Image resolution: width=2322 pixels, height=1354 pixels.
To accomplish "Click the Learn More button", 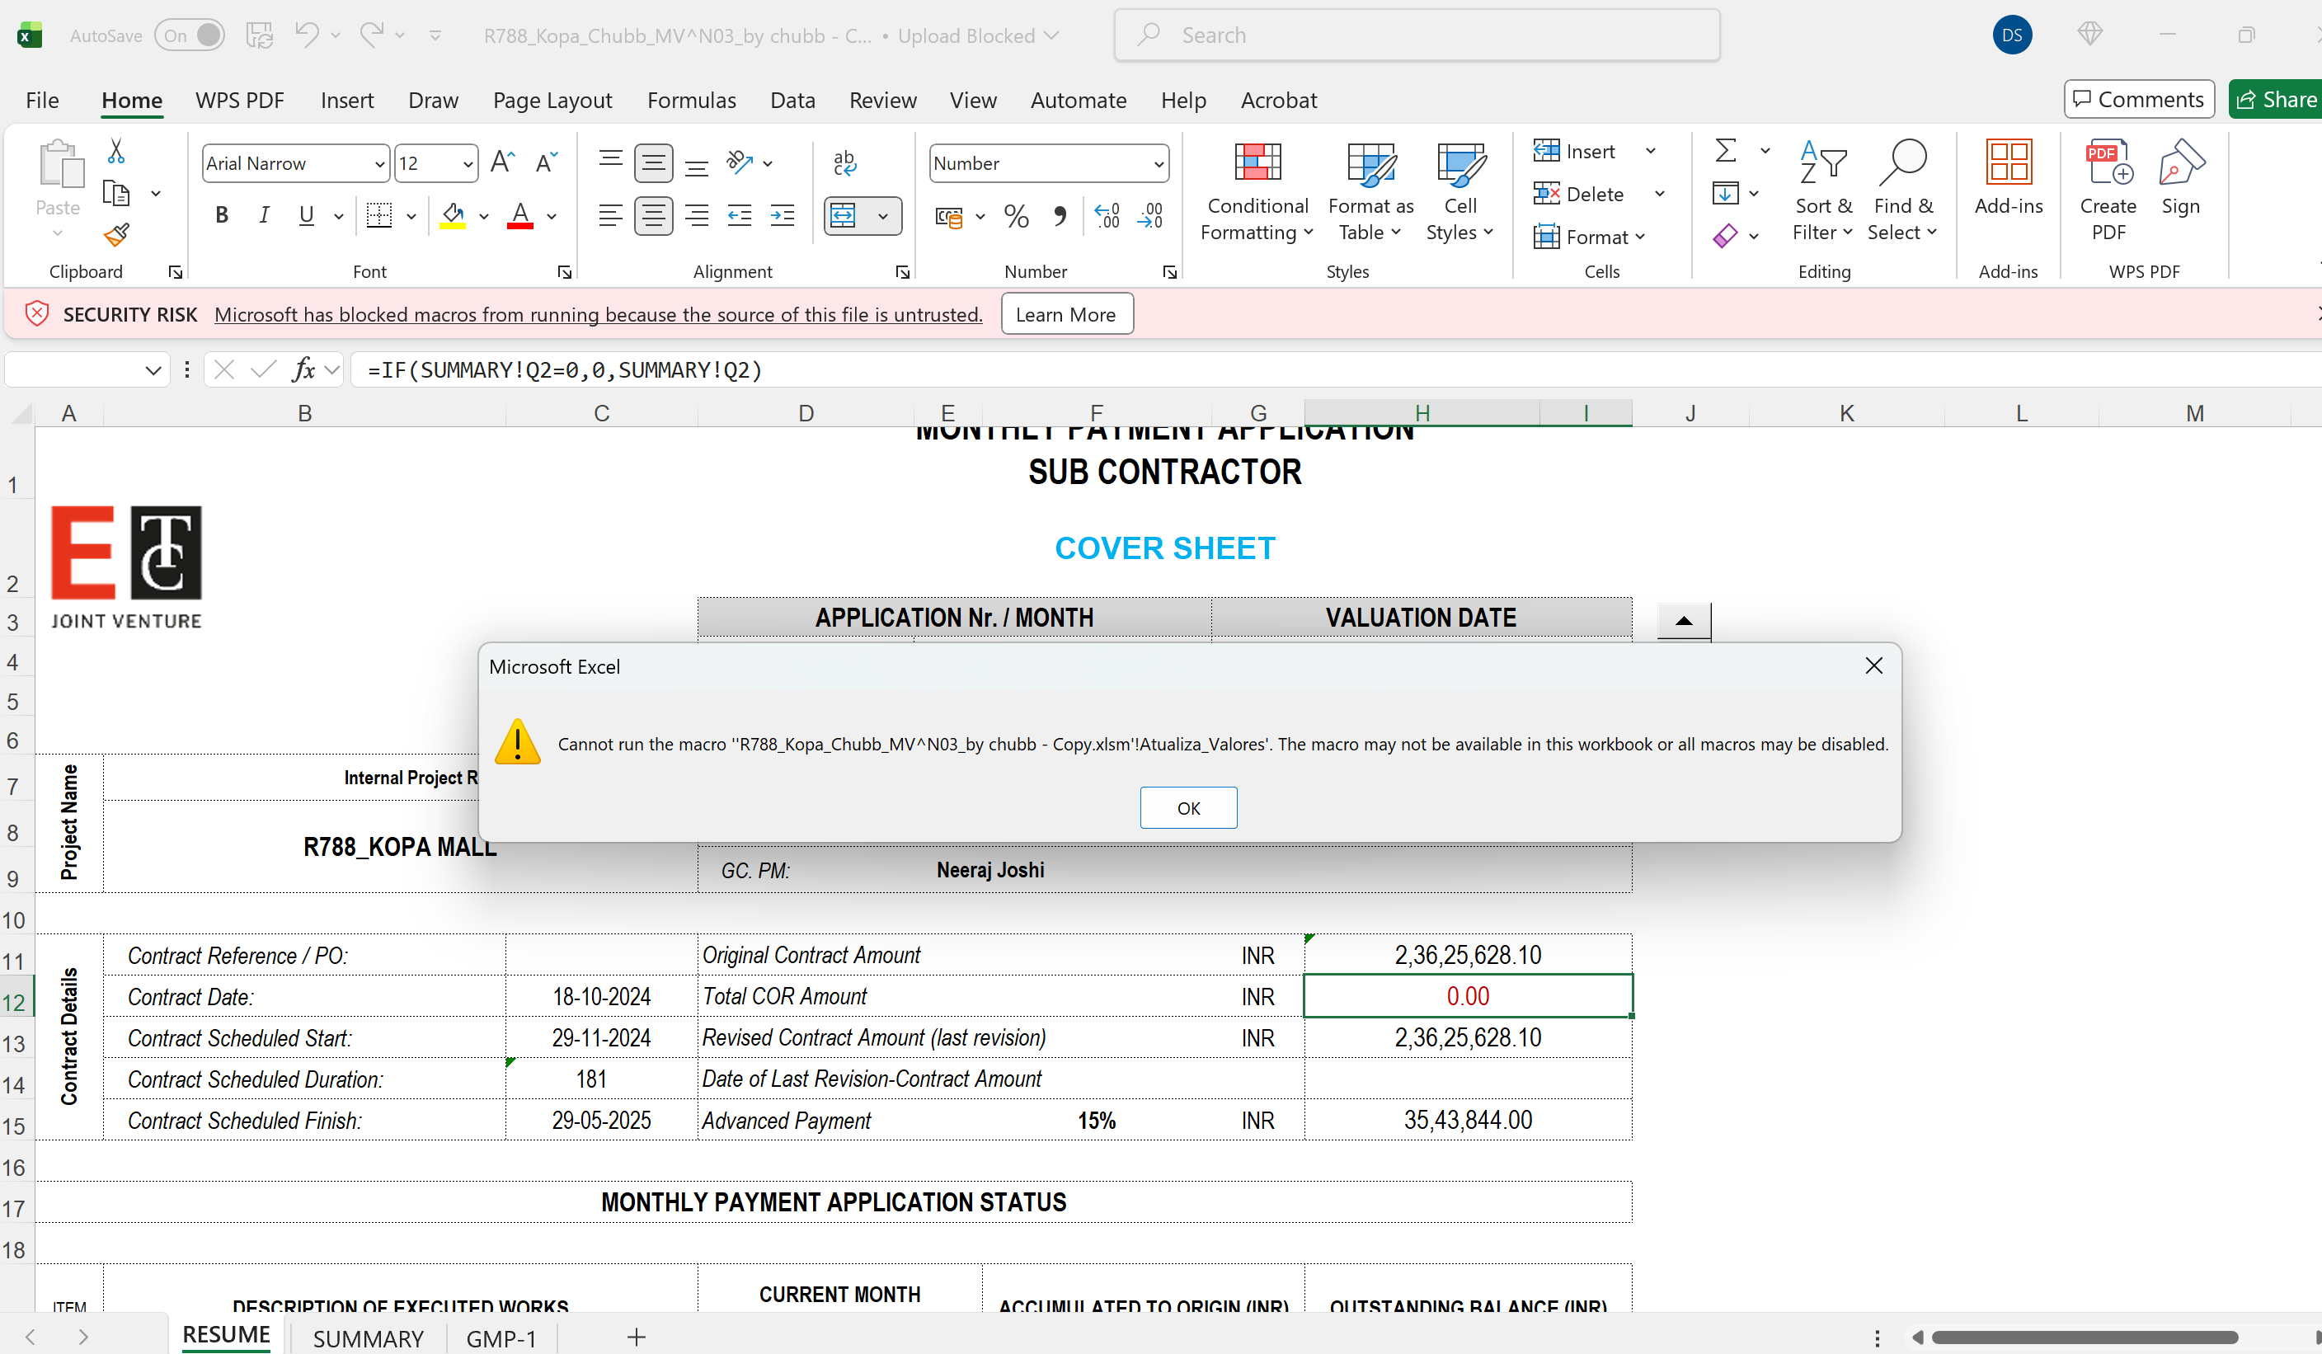I will (1066, 314).
